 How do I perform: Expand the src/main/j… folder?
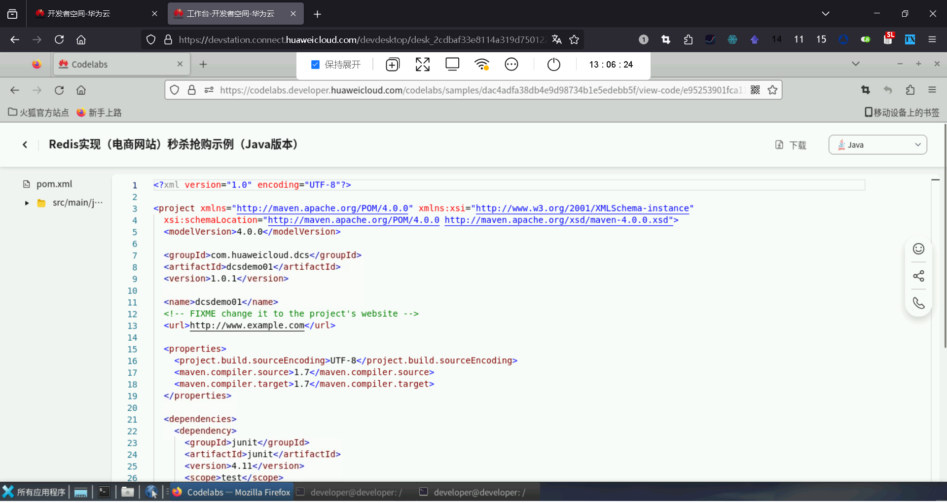[x=27, y=203]
